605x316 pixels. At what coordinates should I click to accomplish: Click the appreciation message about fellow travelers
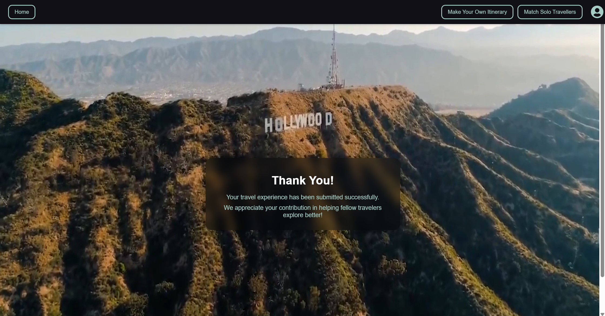(302, 208)
